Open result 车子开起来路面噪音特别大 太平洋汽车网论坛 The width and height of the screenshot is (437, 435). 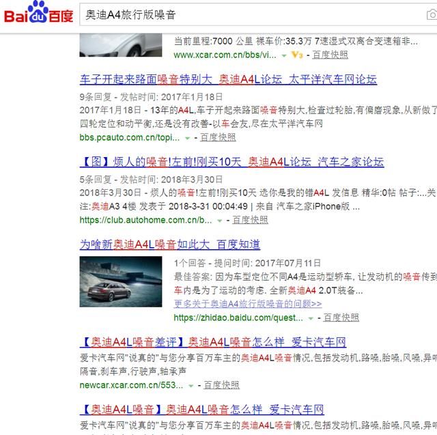pos(228,79)
